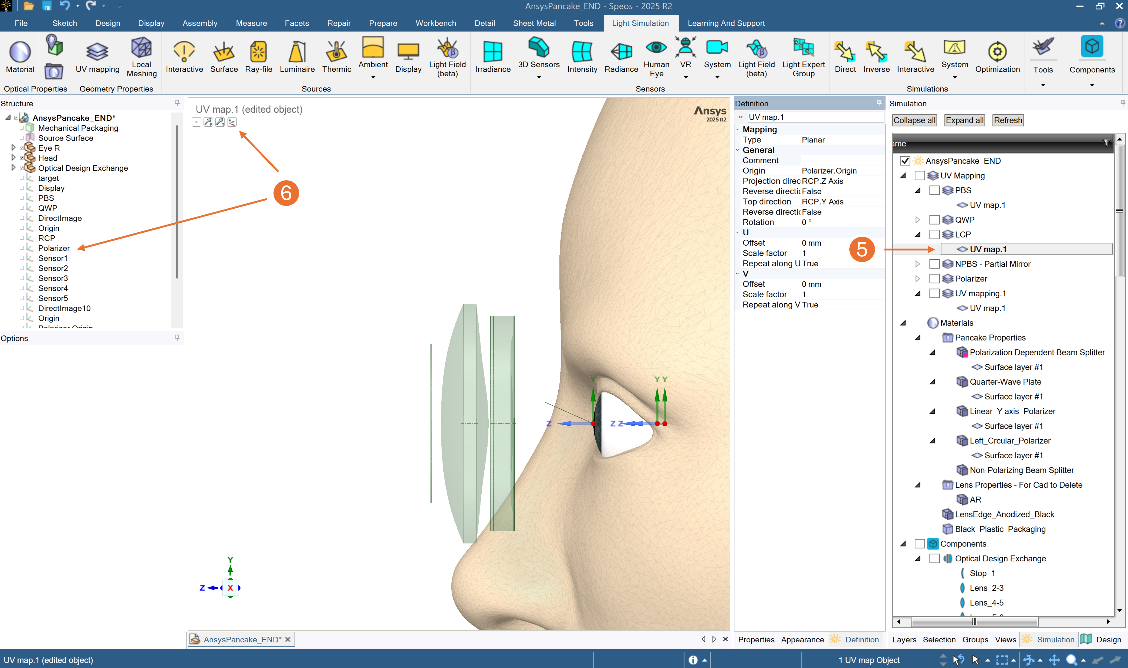
Task: Edit the U Scale factor field
Action: pyautogui.click(x=842, y=253)
